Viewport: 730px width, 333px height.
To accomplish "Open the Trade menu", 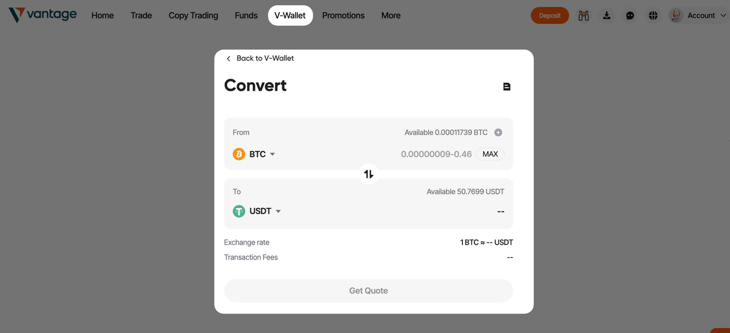I will (x=141, y=15).
